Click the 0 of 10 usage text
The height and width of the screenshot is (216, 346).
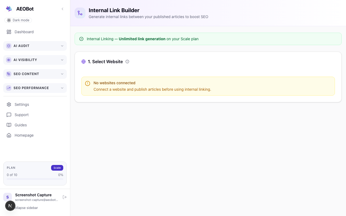tap(12, 175)
